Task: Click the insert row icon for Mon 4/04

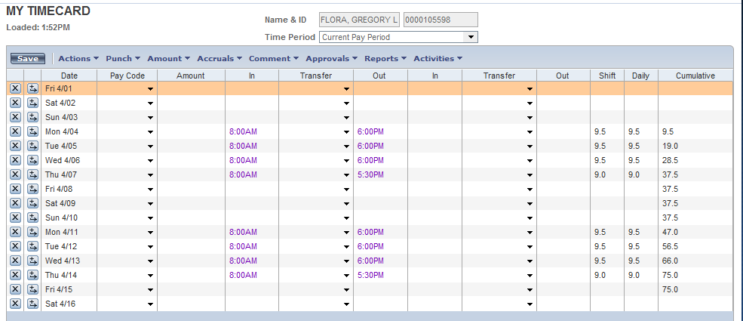Action: coord(32,131)
